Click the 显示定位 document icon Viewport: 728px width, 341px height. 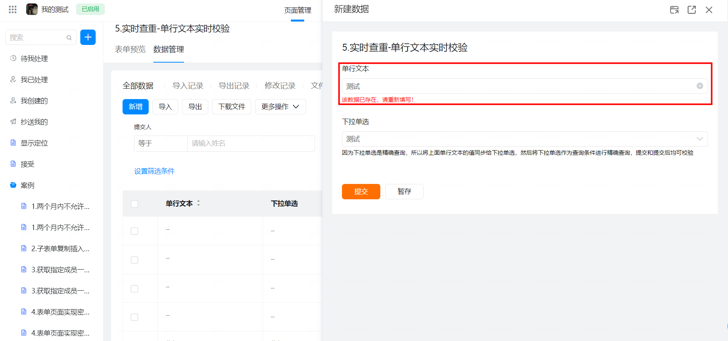(13, 142)
